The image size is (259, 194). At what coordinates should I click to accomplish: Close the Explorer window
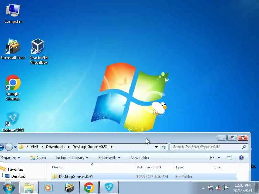(x=243, y=138)
